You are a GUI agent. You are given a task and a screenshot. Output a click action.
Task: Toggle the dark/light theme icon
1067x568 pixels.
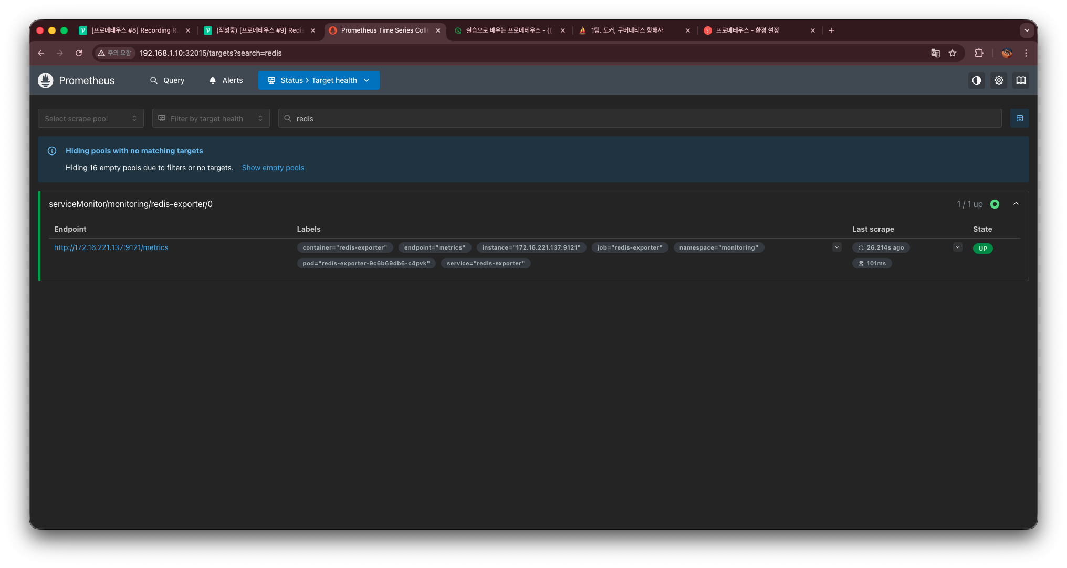click(x=976, y=80)
